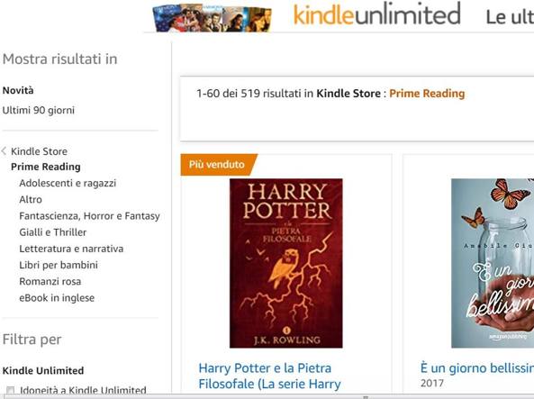
Task: Click Harry Potter e la Pietra Filosofale title
Action: (270, 376)
